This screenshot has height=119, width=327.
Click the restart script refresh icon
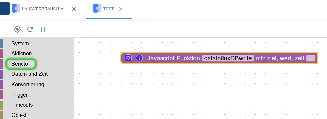30,29
